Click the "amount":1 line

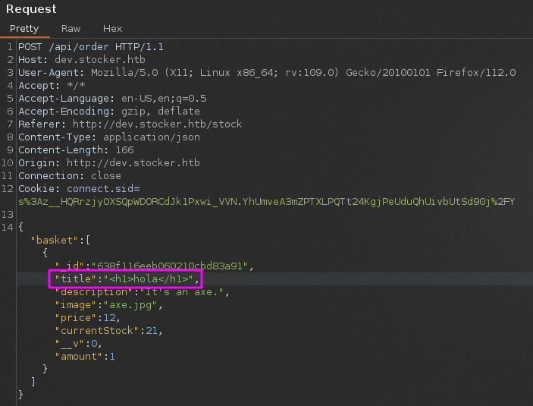(x=85, y=357)
